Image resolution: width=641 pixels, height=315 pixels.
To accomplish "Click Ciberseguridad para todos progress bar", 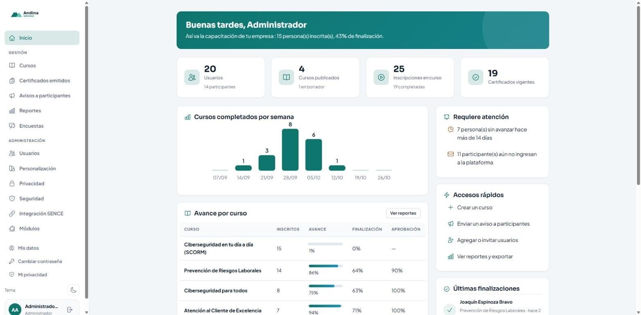I will [325, 286].
